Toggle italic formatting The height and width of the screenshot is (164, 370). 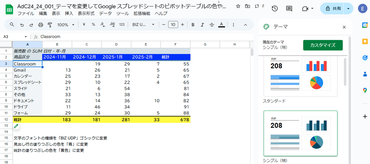click(202, 25)
